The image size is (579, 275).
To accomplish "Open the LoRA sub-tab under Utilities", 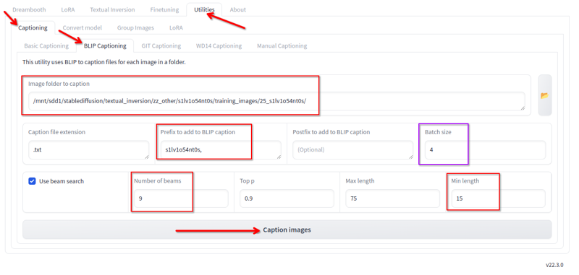I will pyautogui.click(x=176, y=27).
